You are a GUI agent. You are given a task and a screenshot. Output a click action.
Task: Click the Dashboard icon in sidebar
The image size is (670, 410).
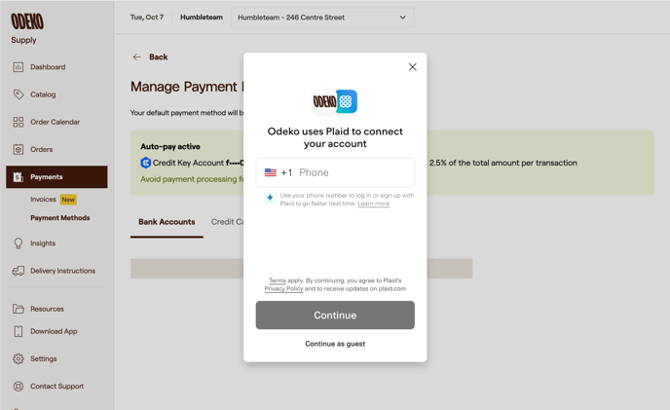point(19,67)
